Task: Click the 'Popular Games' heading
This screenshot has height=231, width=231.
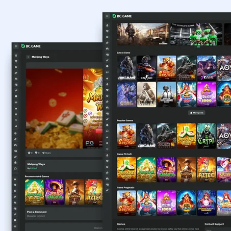Action: tap(125, 120)
